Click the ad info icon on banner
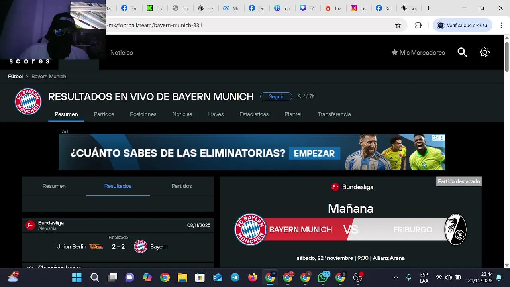The height and width of the screenshot is (287, 510). pyautogui.click(x=435, y=138)
